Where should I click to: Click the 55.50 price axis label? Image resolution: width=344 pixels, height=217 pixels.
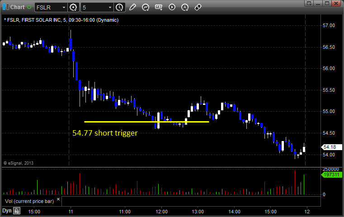pos(329,90)
